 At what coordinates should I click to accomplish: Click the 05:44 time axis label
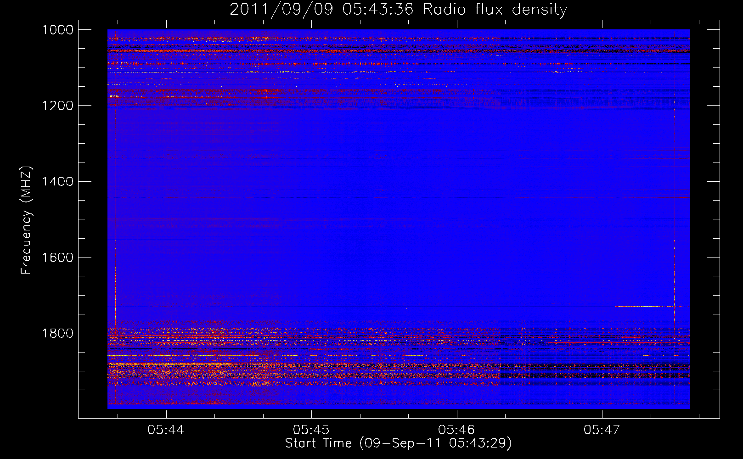166,430
